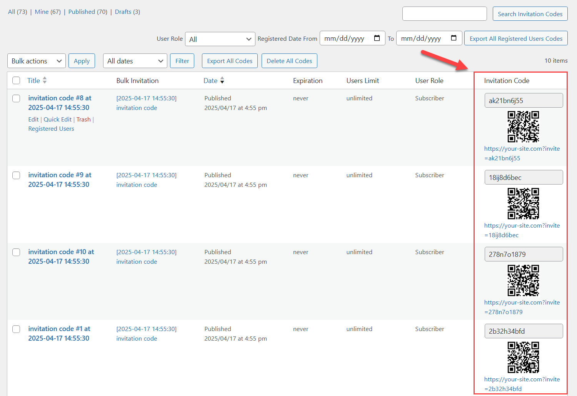Click the 10 items count text
This screenshot has width=577, height=396.
click(556, 60)
